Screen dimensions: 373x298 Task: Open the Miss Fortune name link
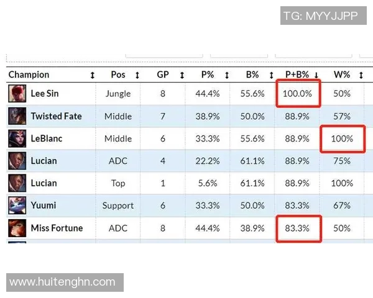pyautogui.click(x=57, y=228)
